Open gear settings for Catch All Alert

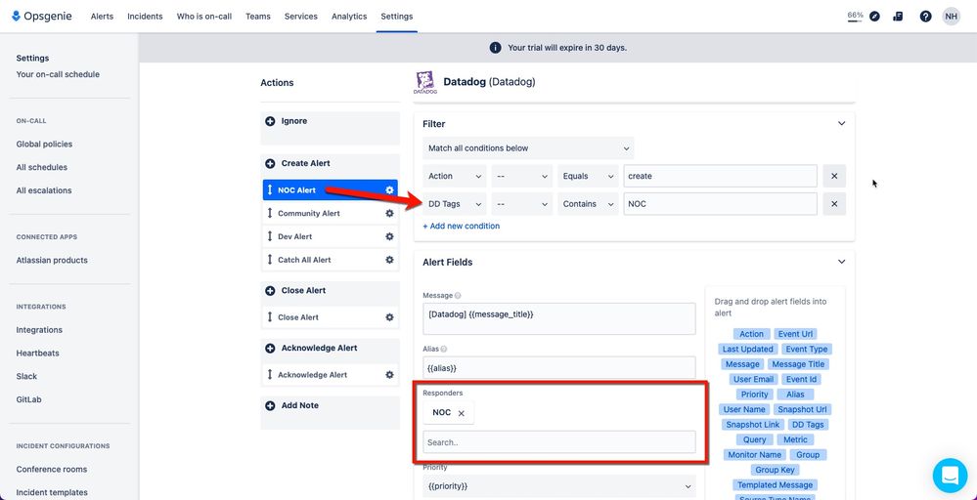tap(389, 260)
